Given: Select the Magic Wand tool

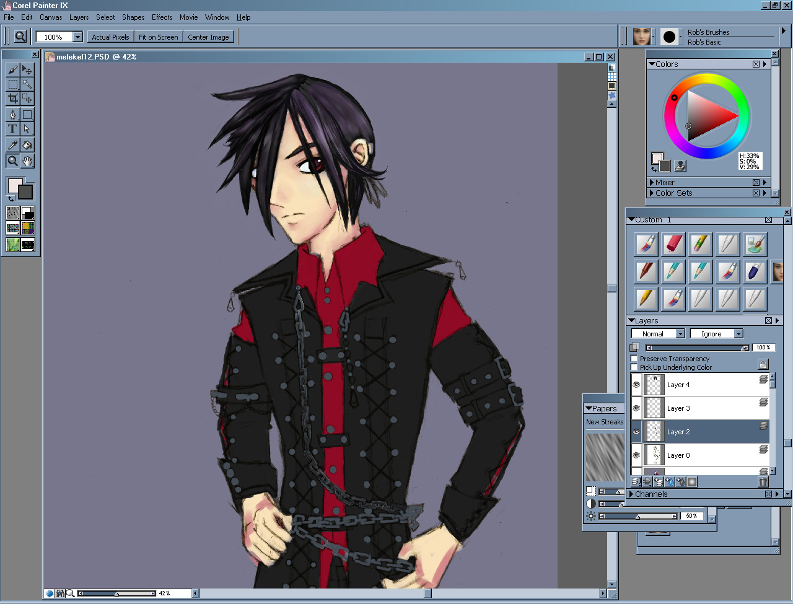Looking at the screenshot, I should click(27, 84).
